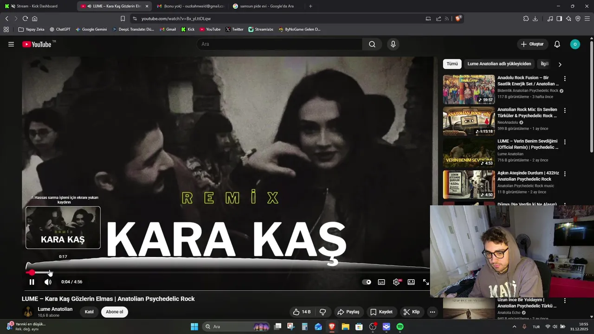This screenshot has width=594, height=334.
Task: Open 'Anatolian Rock Mix' 1:15:18 thumbnail
Action: (469, 121)
